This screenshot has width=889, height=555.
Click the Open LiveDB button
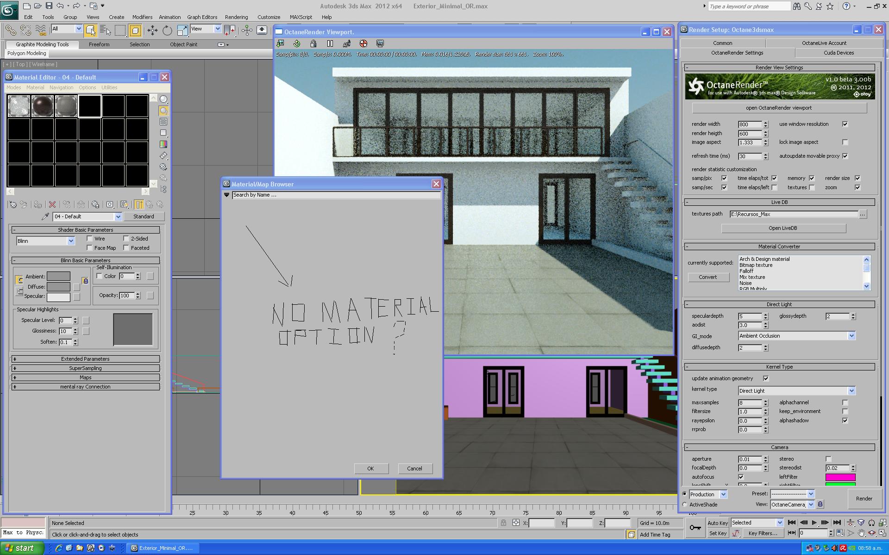tap(783, 228)
